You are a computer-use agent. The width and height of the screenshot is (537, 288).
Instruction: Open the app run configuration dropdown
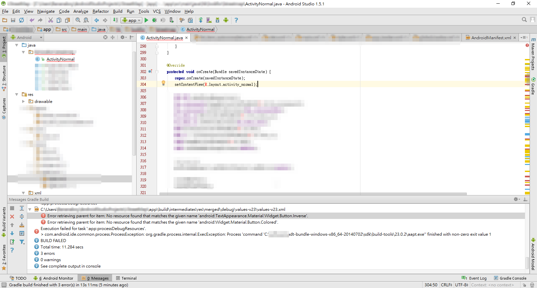(x=132, y=20)
